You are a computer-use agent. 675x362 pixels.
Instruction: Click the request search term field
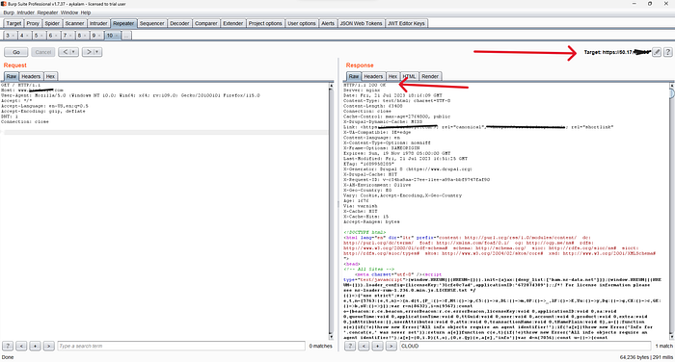coord(181,346)
